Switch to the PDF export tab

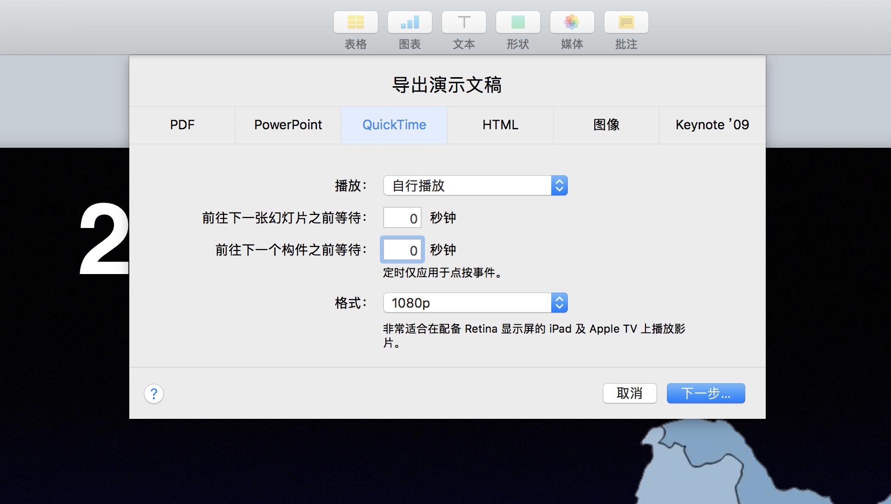[x=182, y=125]
